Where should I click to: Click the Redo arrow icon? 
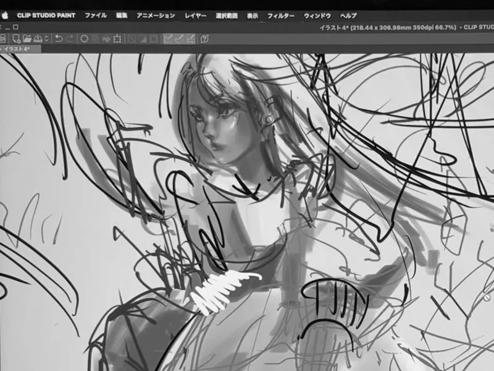(x=70, y=38)
